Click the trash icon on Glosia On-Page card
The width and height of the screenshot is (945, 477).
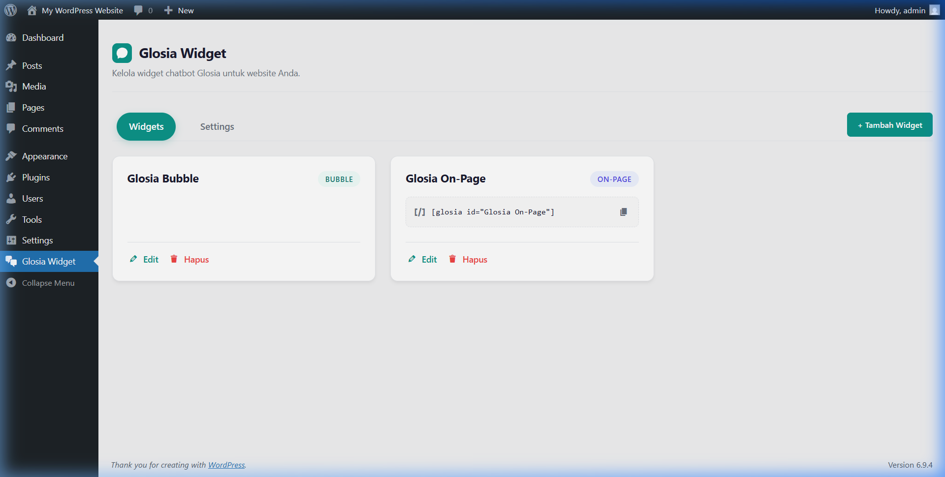(x=452, y=259)
